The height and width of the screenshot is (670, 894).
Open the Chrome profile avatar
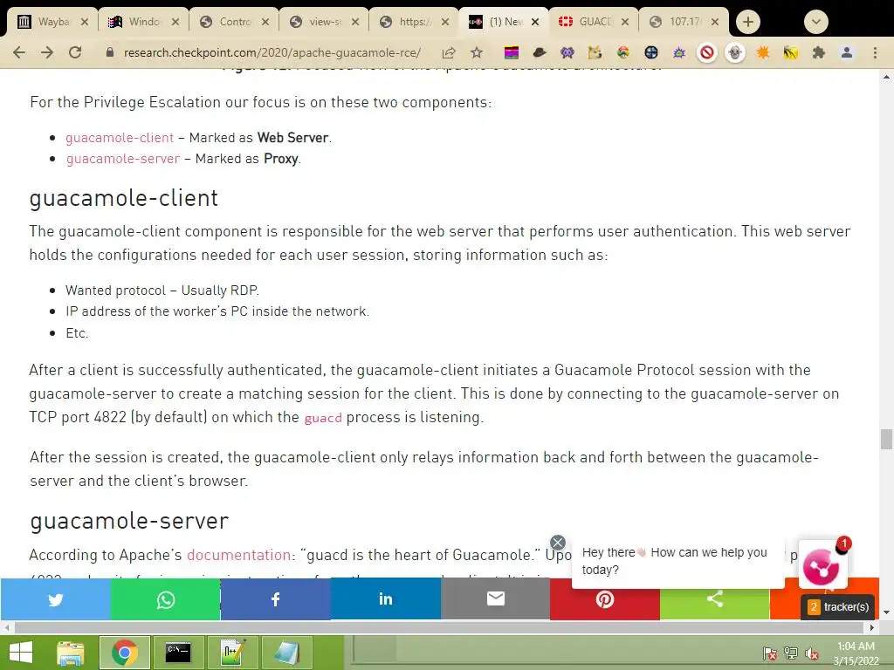coord(847,53)
